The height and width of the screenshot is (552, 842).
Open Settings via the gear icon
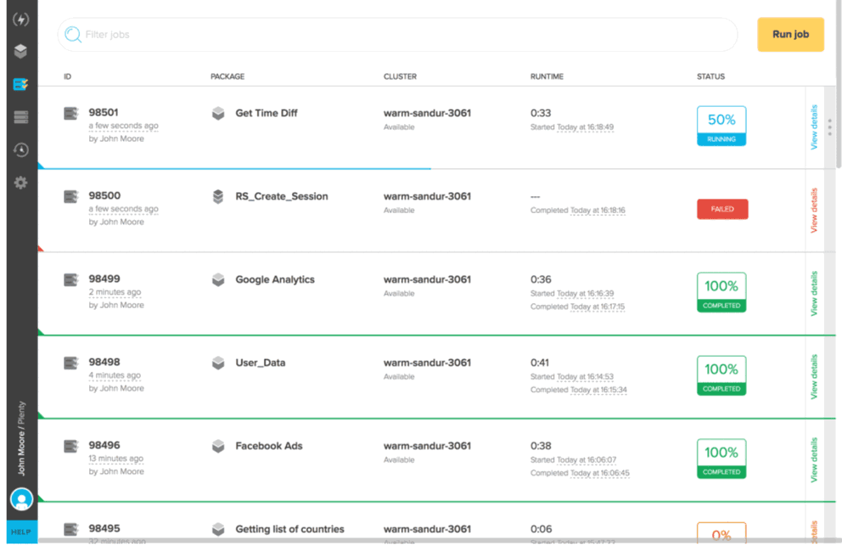[20, 182]
